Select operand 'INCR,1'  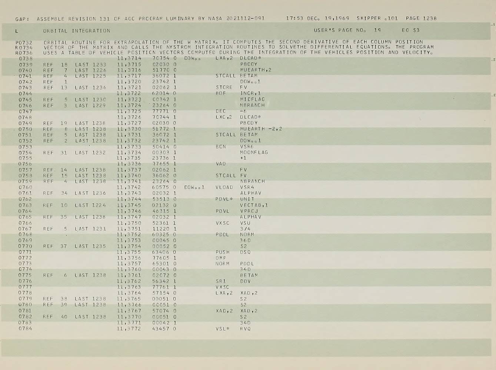coord(250,93)
